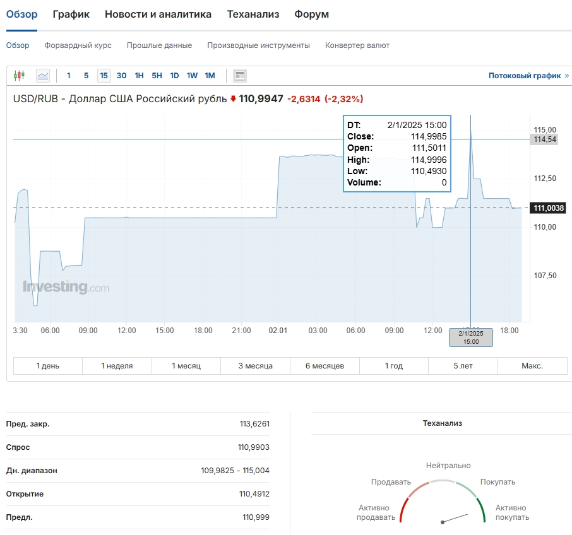Viewport: 572px width, 535px height.
Task: Open Прошлые данные sub-tab
Action: (x=160, y=45)
